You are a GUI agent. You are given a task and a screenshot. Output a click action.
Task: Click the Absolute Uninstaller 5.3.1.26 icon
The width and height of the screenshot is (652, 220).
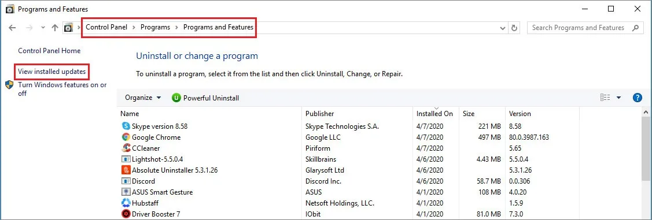[126, 170]
